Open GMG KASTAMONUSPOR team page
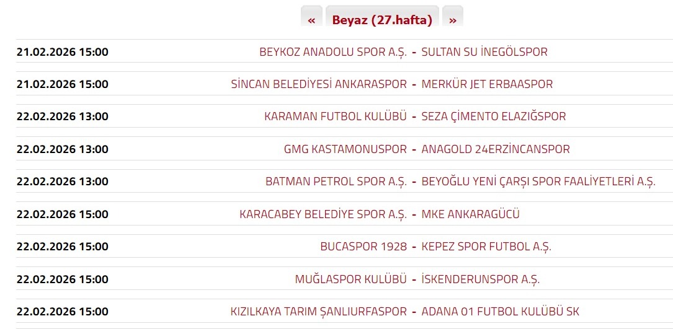Viewport: 673px width, 329px height. tap(345, 149)
